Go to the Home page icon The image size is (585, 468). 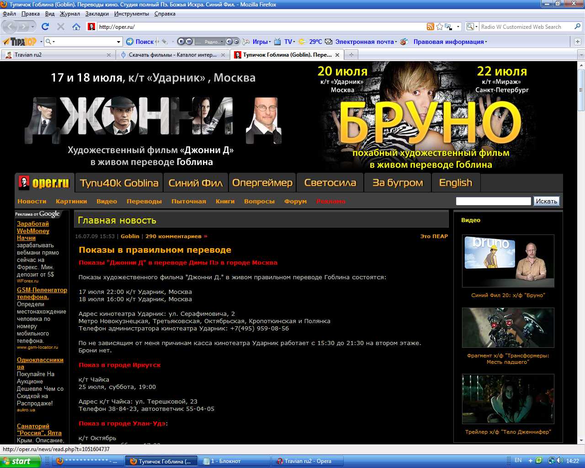tap(76, 27)
